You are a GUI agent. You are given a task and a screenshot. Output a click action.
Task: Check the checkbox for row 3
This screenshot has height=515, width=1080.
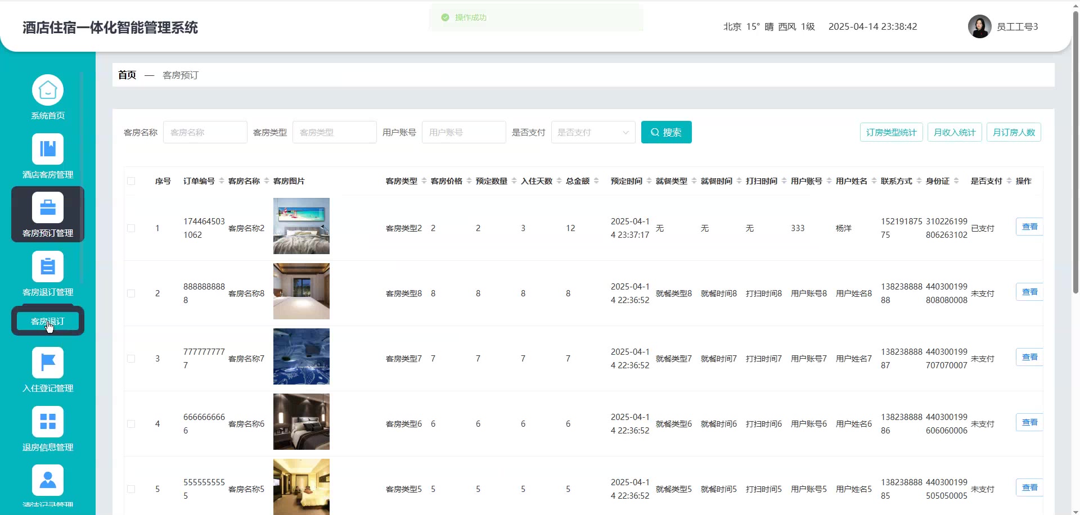coord(131,359)
